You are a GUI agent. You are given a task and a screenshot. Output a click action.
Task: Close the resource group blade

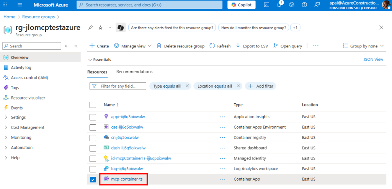pyautogui.click(x=381, y=28)
